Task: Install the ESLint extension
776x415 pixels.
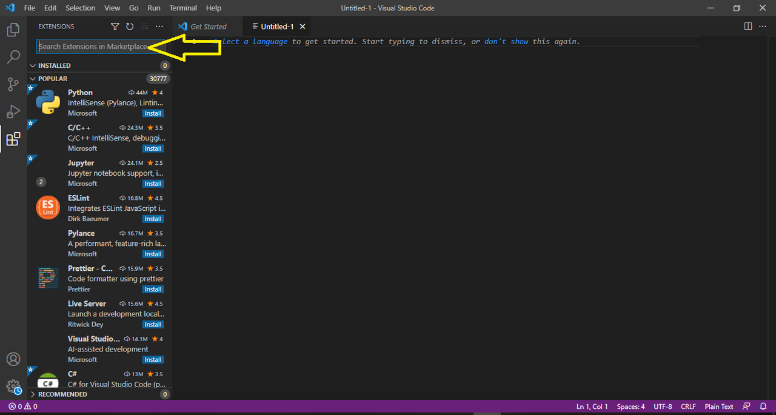Action: [153, 219]
